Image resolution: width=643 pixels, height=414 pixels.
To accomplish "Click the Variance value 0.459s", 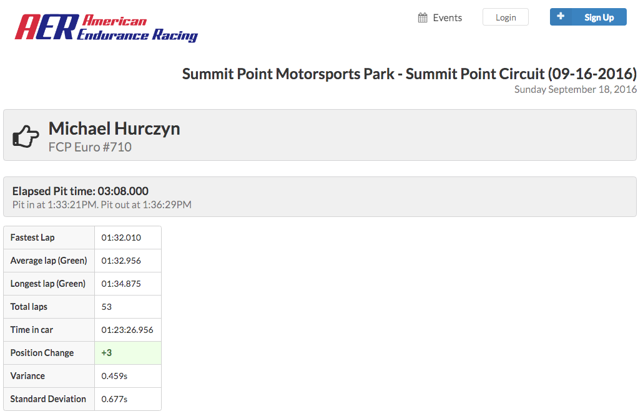I will point(114,376).
